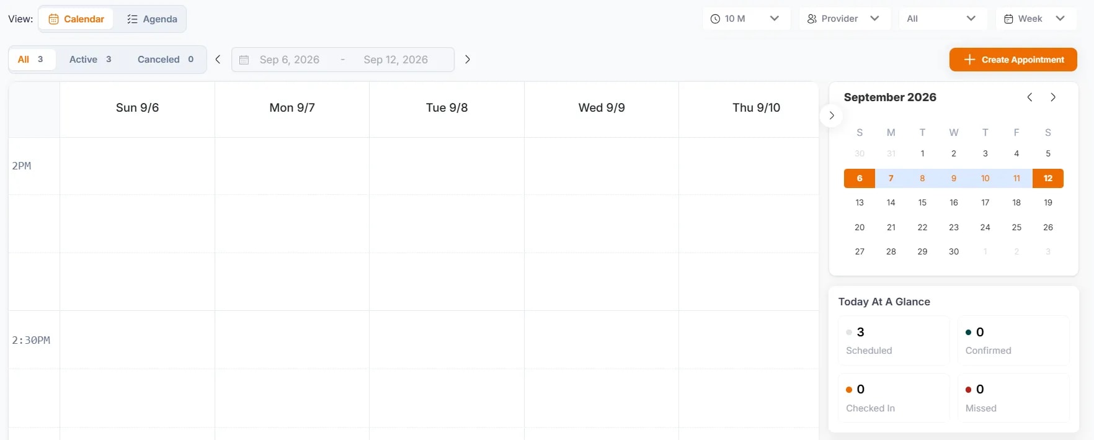Go to next week arrow beside date range

468,60
